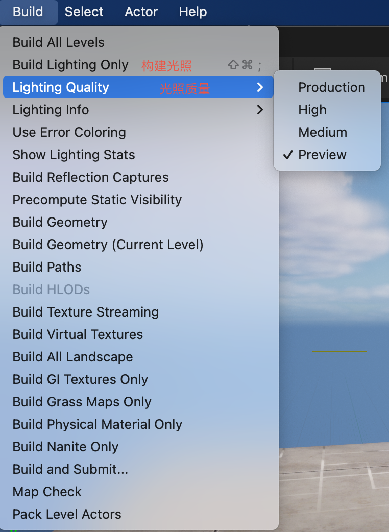Image resolution: width=389 pixels, height=532 pixels.
Task: Click Pack Level Actors
Action: click(x=138, y=514)
